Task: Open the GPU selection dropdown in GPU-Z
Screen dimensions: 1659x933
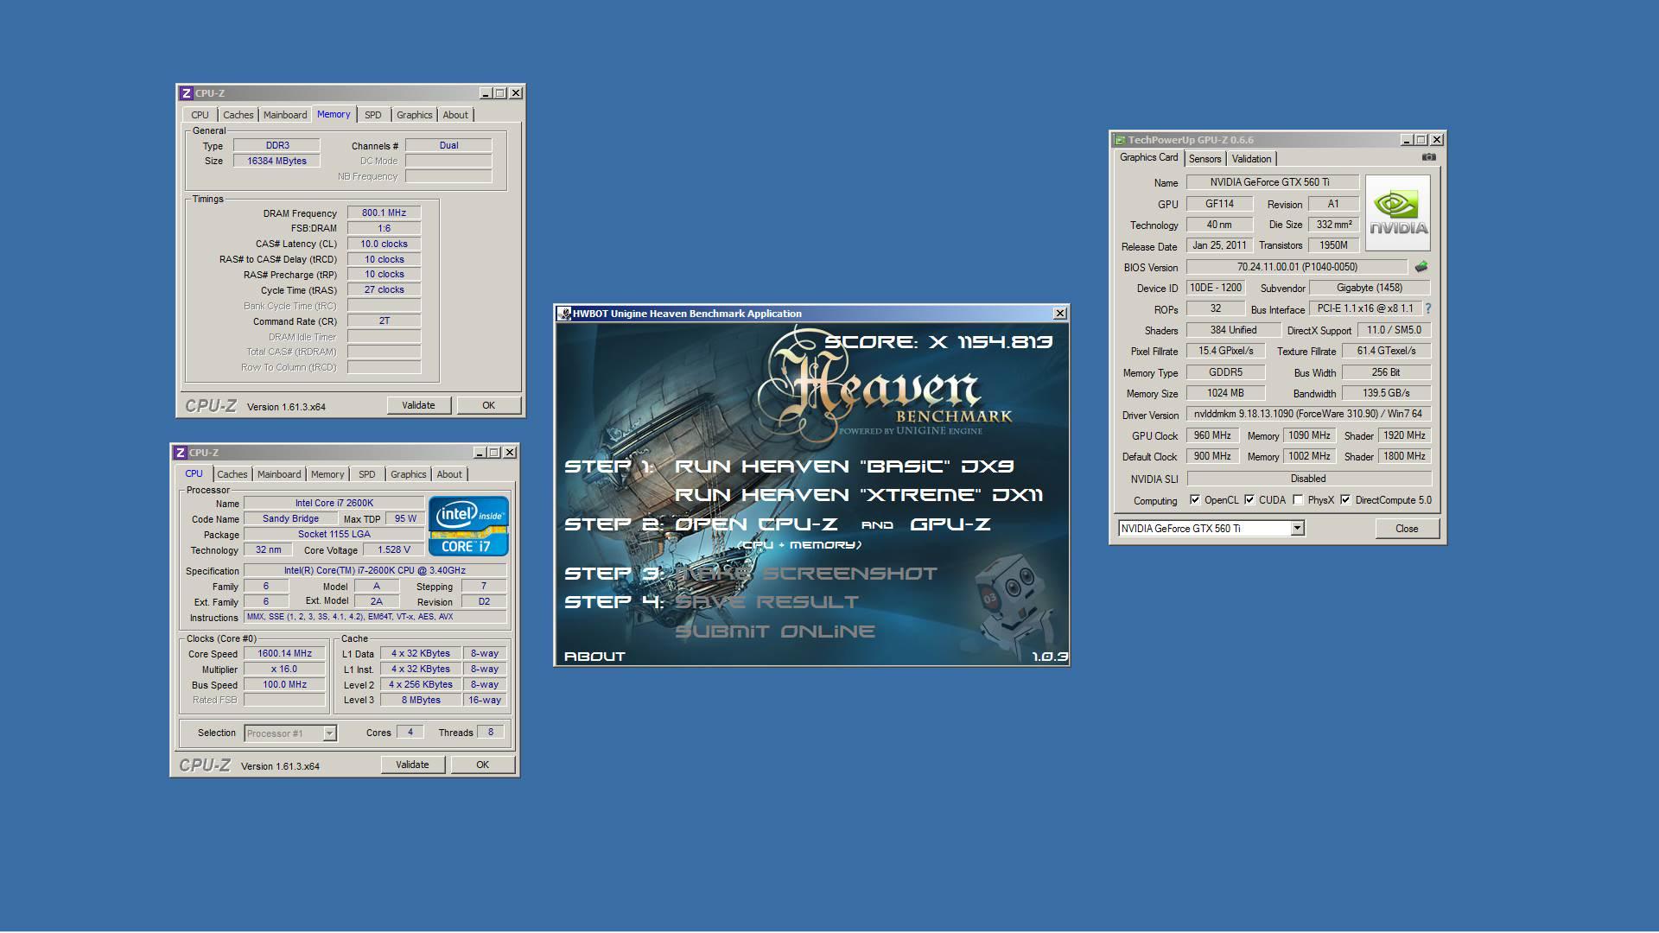Action: 1297,529
